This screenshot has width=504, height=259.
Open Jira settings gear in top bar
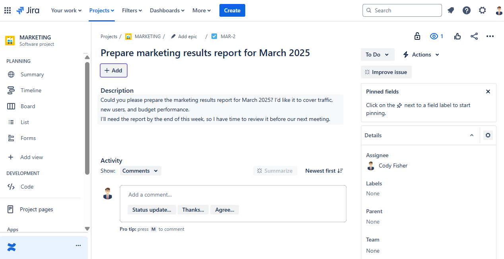click(x=482, y=10)
